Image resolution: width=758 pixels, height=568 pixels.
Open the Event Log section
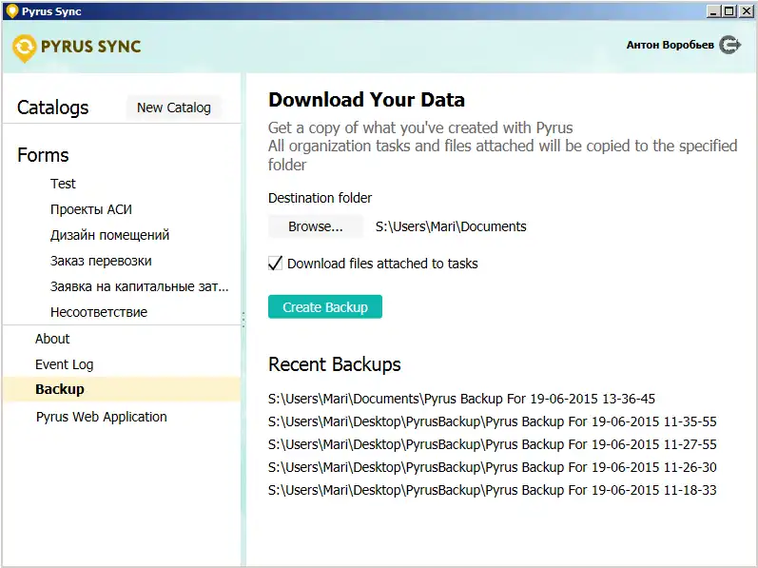[65, 364]
